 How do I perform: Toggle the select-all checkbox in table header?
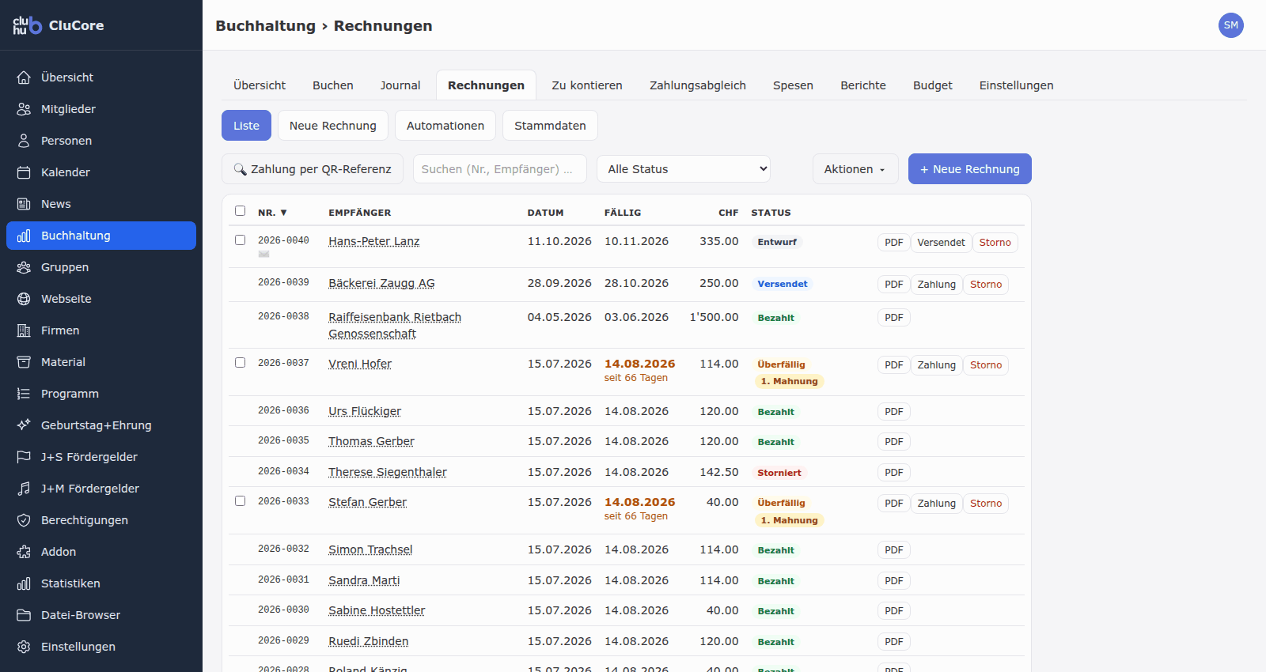point(240,211)
